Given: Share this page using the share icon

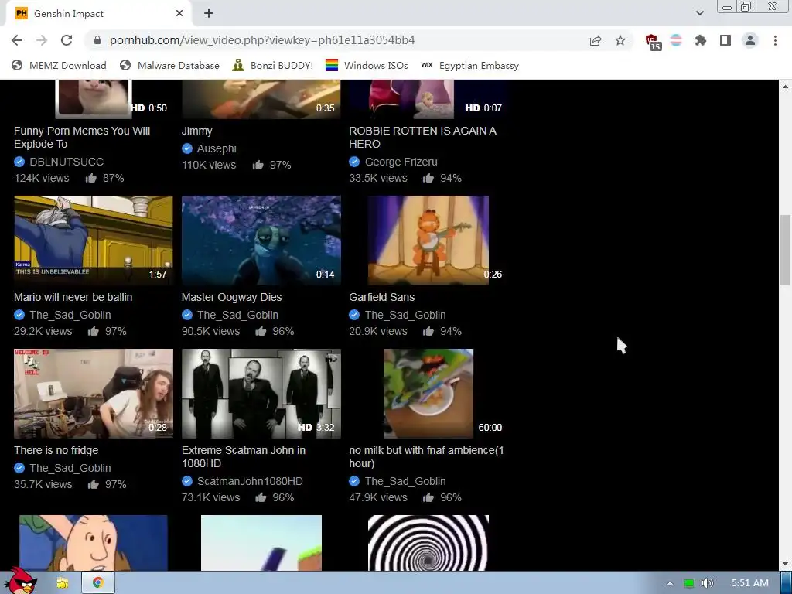Looking at the screenshot, I should click(x=596, y=40).
